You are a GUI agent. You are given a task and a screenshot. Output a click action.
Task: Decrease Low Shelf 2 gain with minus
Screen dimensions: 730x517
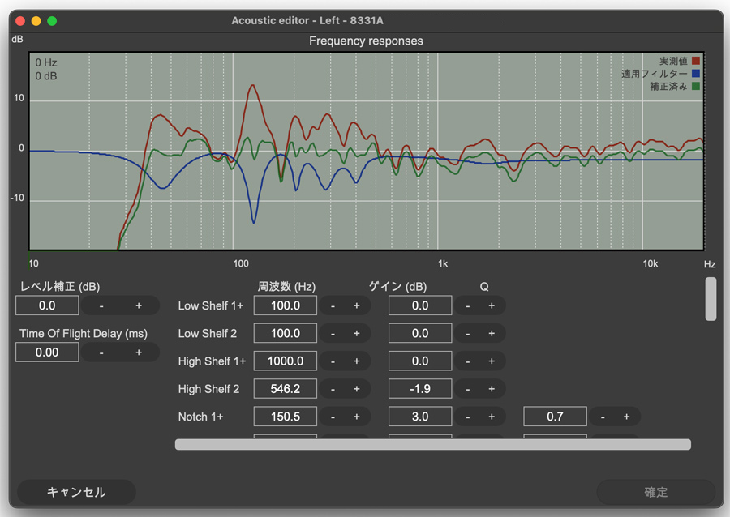pos(467,334)
